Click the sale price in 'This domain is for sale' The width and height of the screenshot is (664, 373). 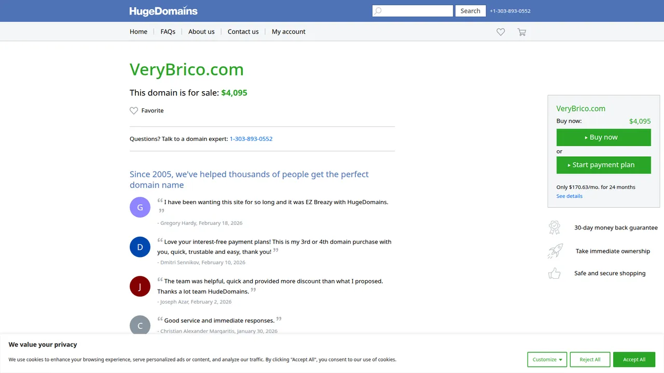click(234, 93)
